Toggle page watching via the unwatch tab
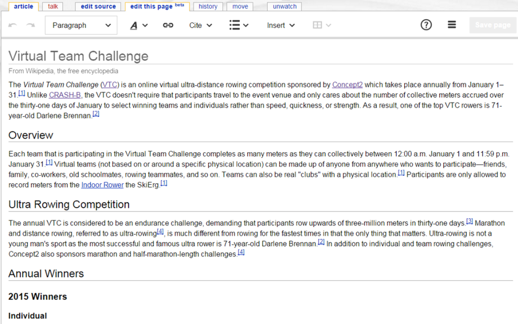 point(284,6)
